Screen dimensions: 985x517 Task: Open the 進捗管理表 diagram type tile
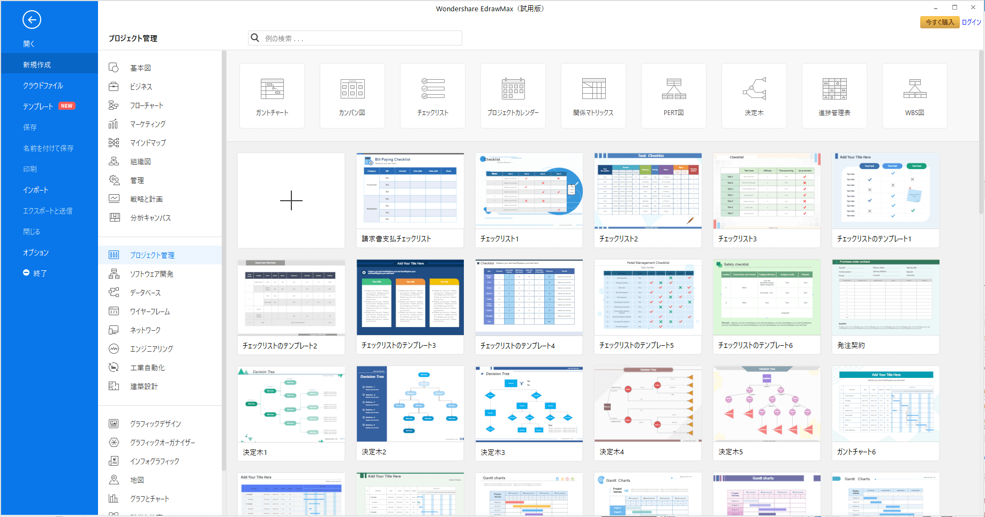click(x=834, y=96)
